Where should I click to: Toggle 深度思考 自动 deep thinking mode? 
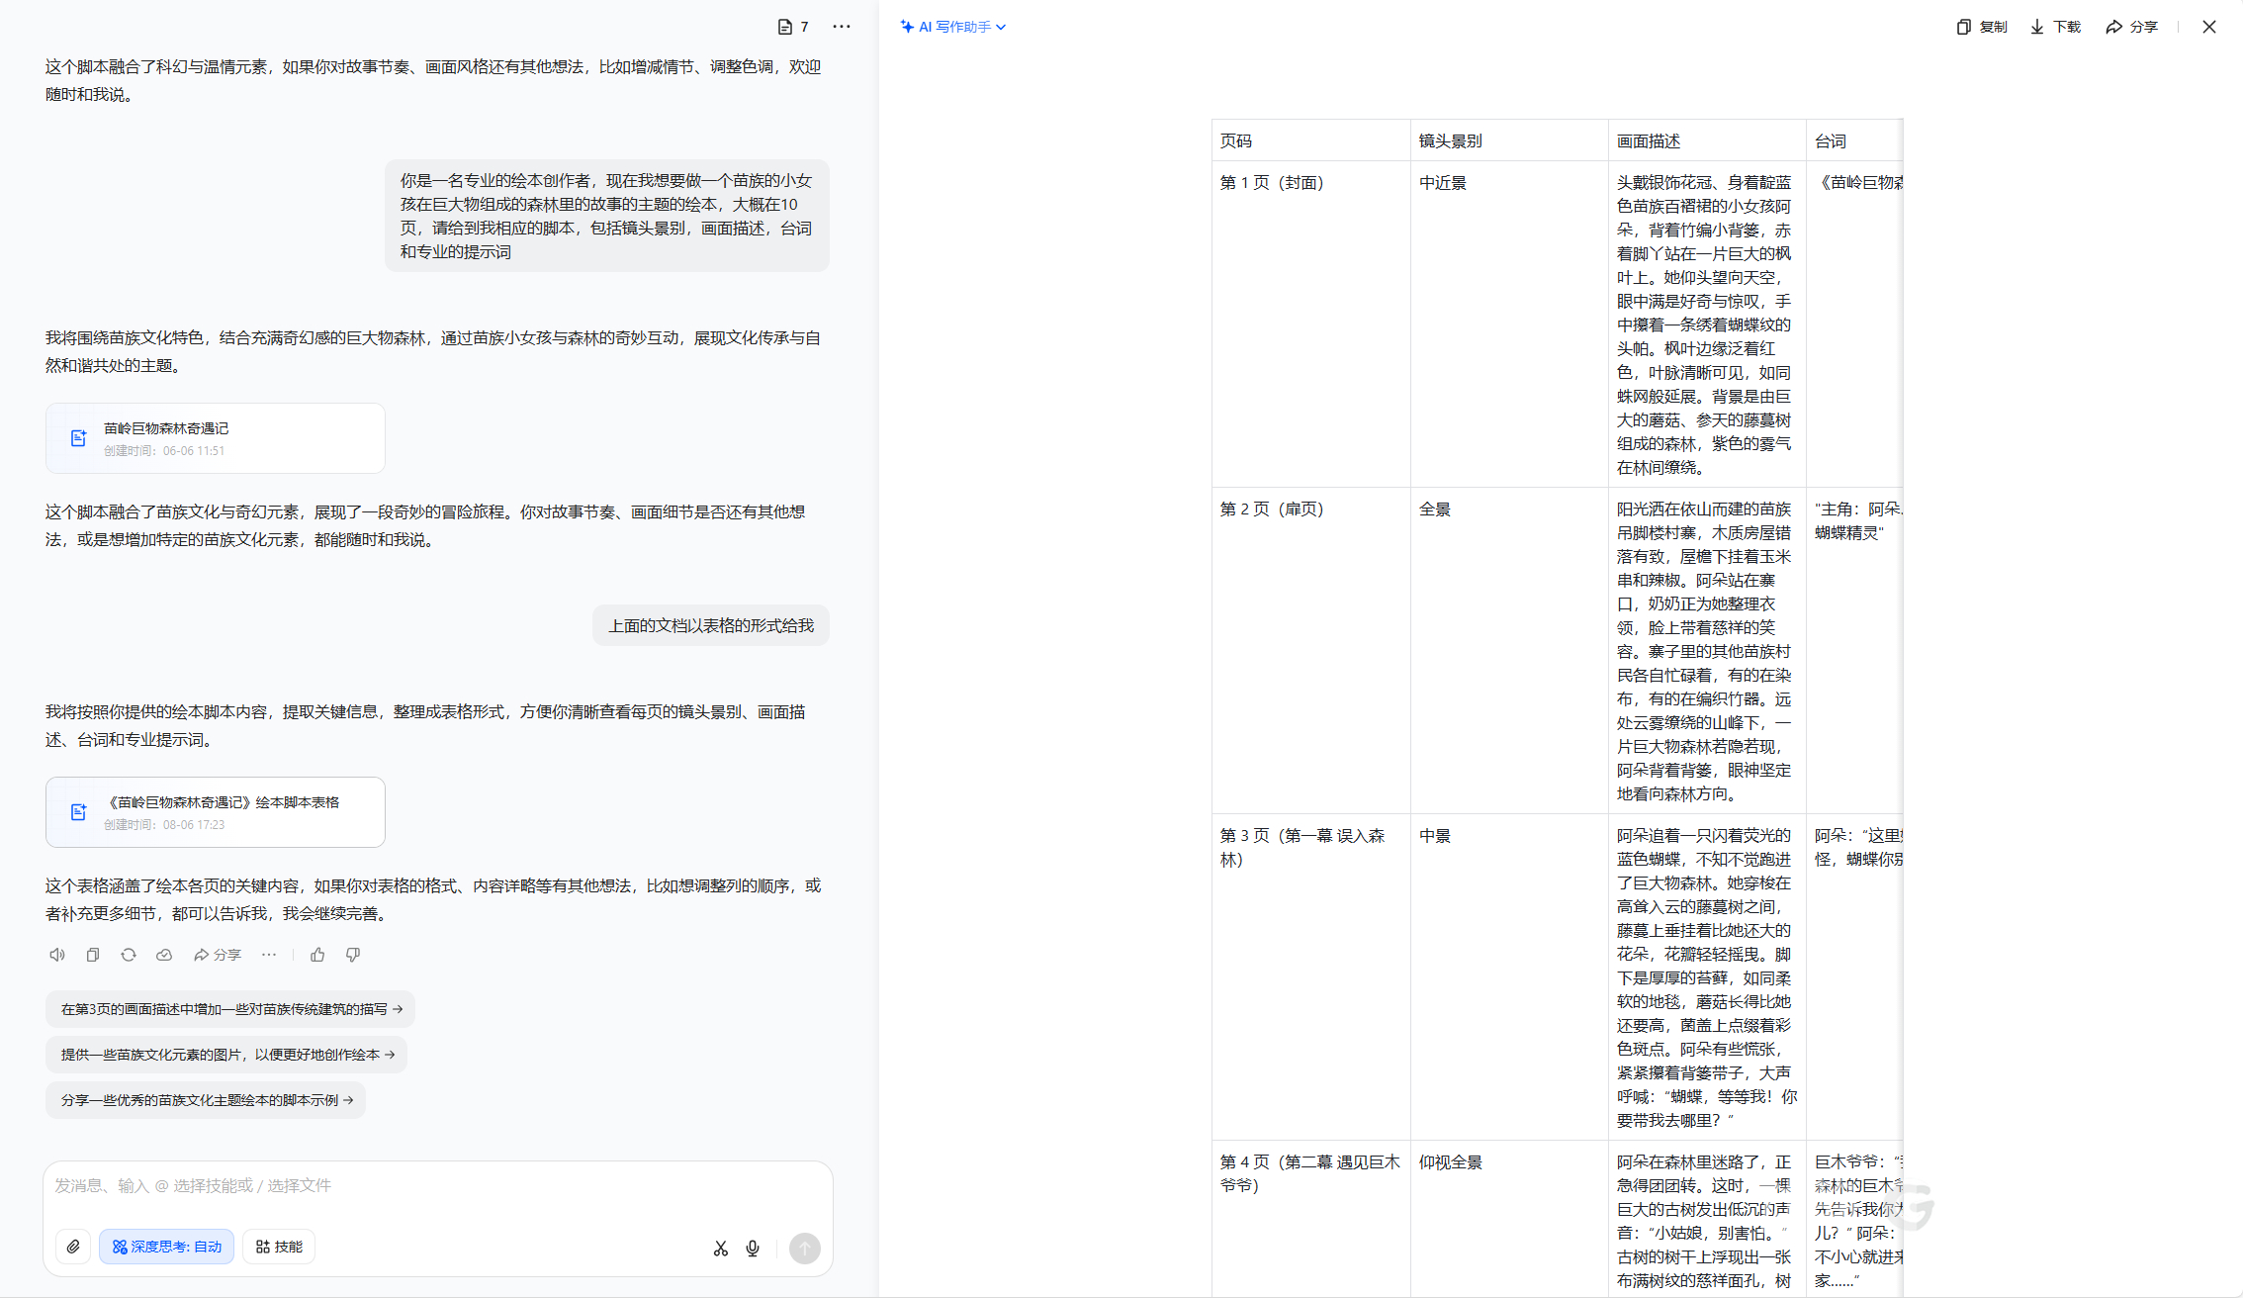[x=166, y=1247]
